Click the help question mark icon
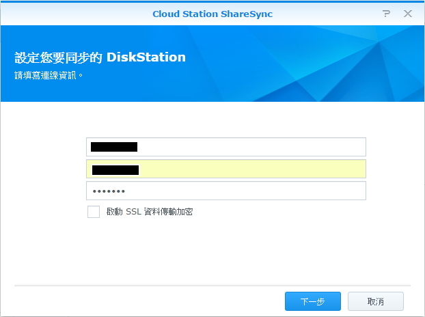 pyautogui.click(x=387, y=14)
